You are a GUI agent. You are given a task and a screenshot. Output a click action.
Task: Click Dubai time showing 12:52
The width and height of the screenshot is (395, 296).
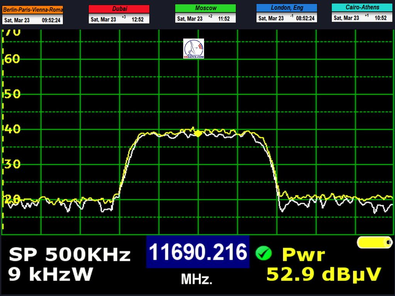click(138, 19)
